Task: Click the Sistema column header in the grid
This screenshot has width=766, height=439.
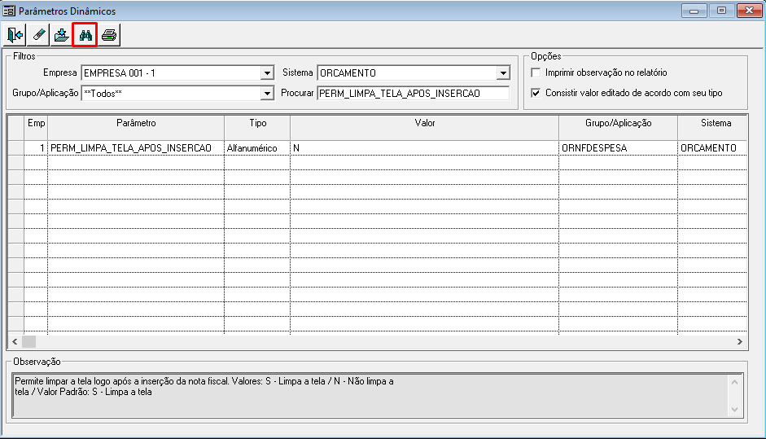Action: 713,127
